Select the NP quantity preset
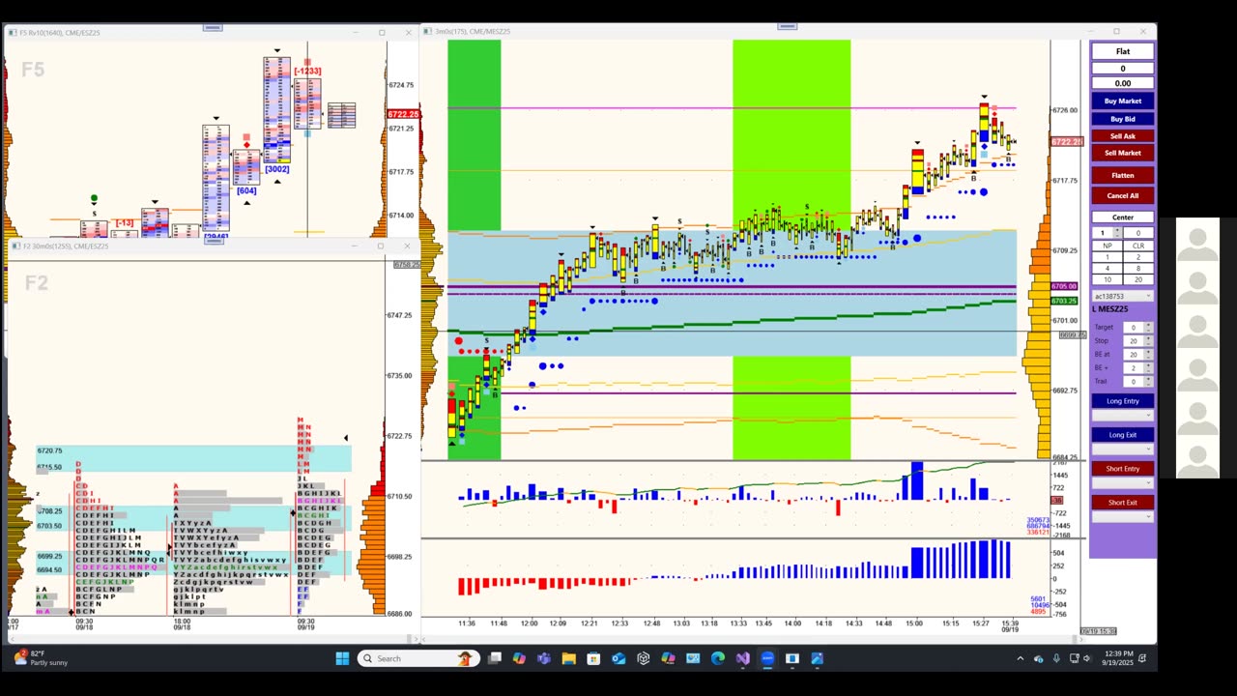Viewport: 1237px width, 696px height. point(1108,246)
